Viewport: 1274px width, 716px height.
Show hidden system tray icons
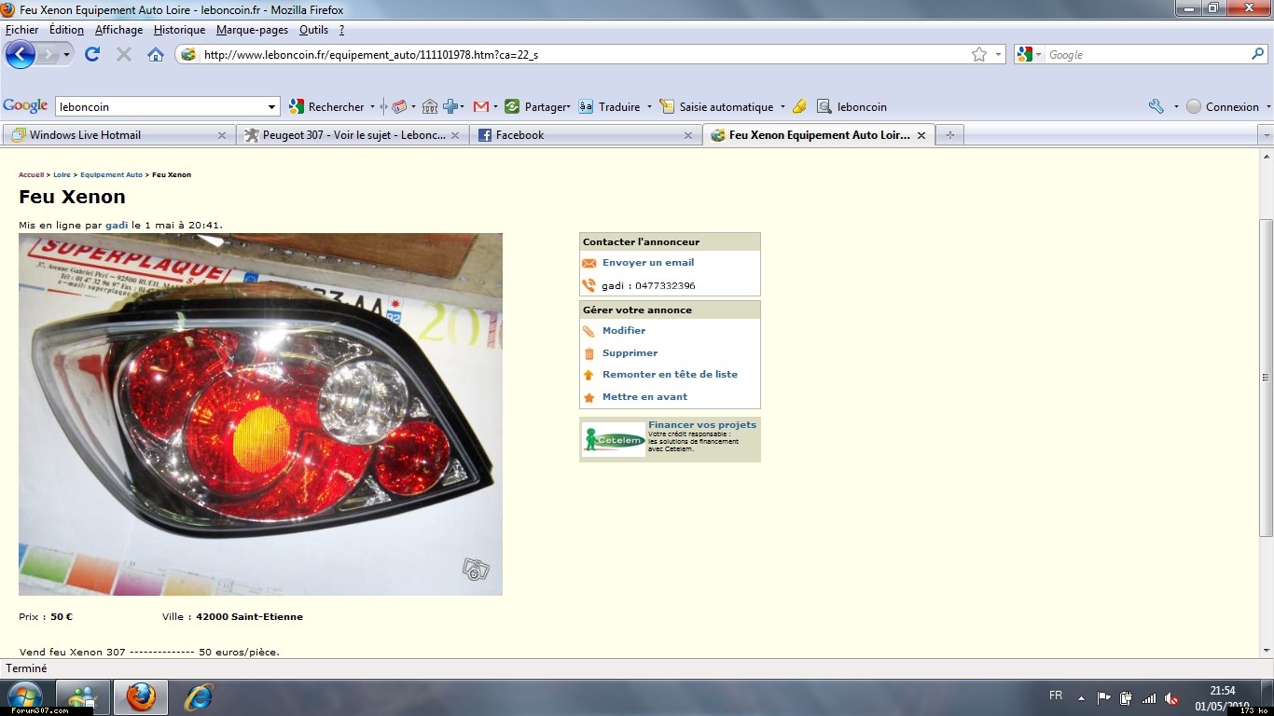point(1081,697)
